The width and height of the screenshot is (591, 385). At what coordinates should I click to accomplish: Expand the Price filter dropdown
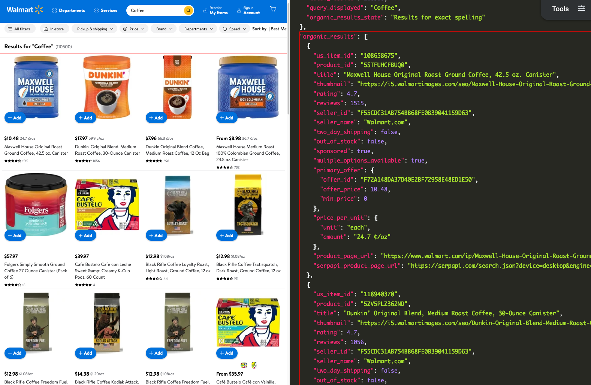[x=134, y=29]
